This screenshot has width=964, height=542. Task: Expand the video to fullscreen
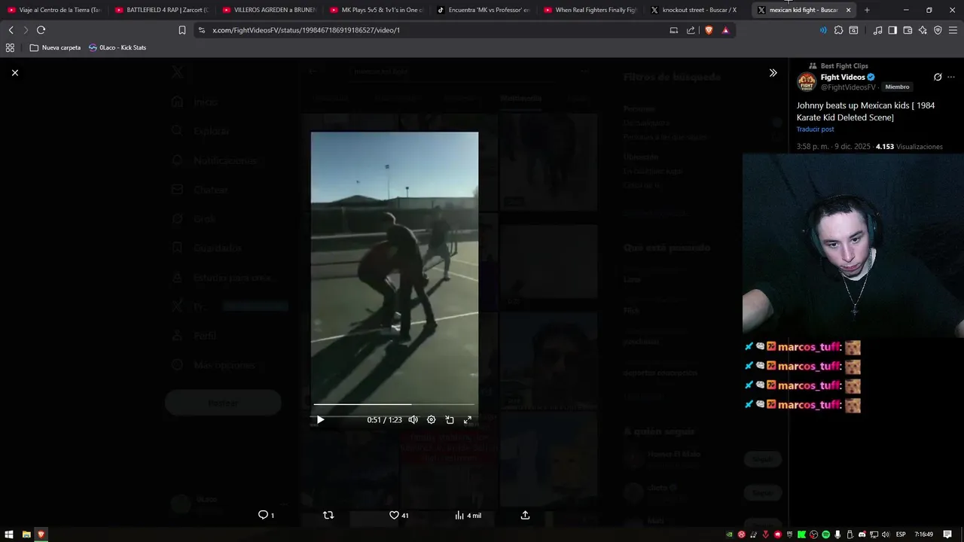468,419
